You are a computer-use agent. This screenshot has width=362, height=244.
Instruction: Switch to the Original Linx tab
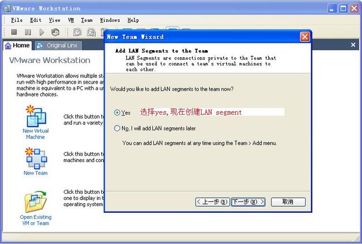click(x=58, y=46)
